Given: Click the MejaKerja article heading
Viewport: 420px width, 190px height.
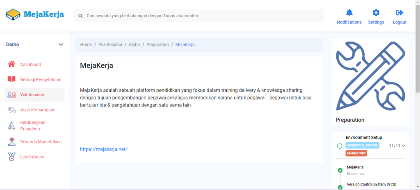Looking at the screenshot, I should 96,66.
